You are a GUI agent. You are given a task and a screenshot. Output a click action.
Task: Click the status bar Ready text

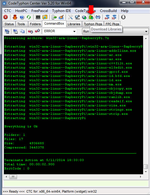14,191
